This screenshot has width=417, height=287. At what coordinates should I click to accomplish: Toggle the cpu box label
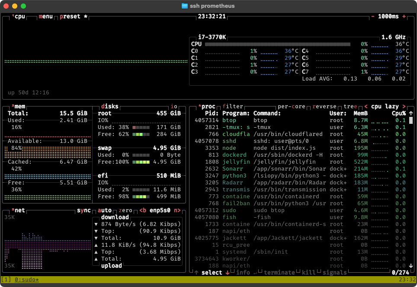[x=19, y=16]
